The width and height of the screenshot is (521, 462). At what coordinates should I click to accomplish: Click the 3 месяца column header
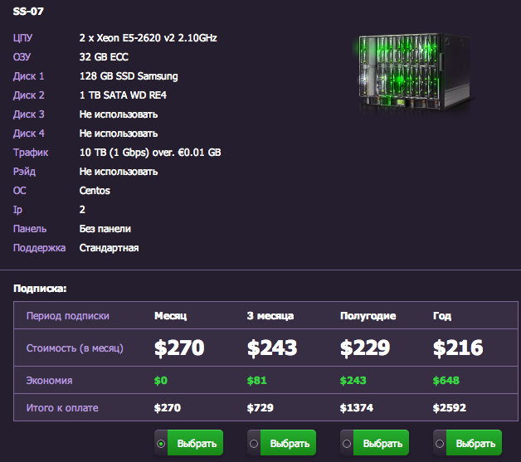pyautogui.click(x=270, y=316)
